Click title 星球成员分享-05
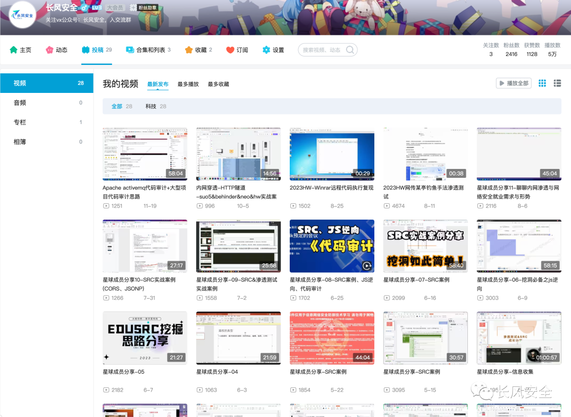The height and width of the screenshot is (417, 571). click(x=123, y=372)
